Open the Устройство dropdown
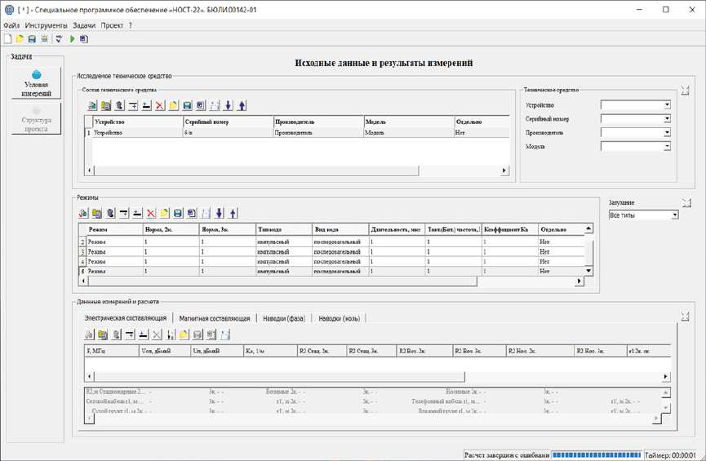 668,105
